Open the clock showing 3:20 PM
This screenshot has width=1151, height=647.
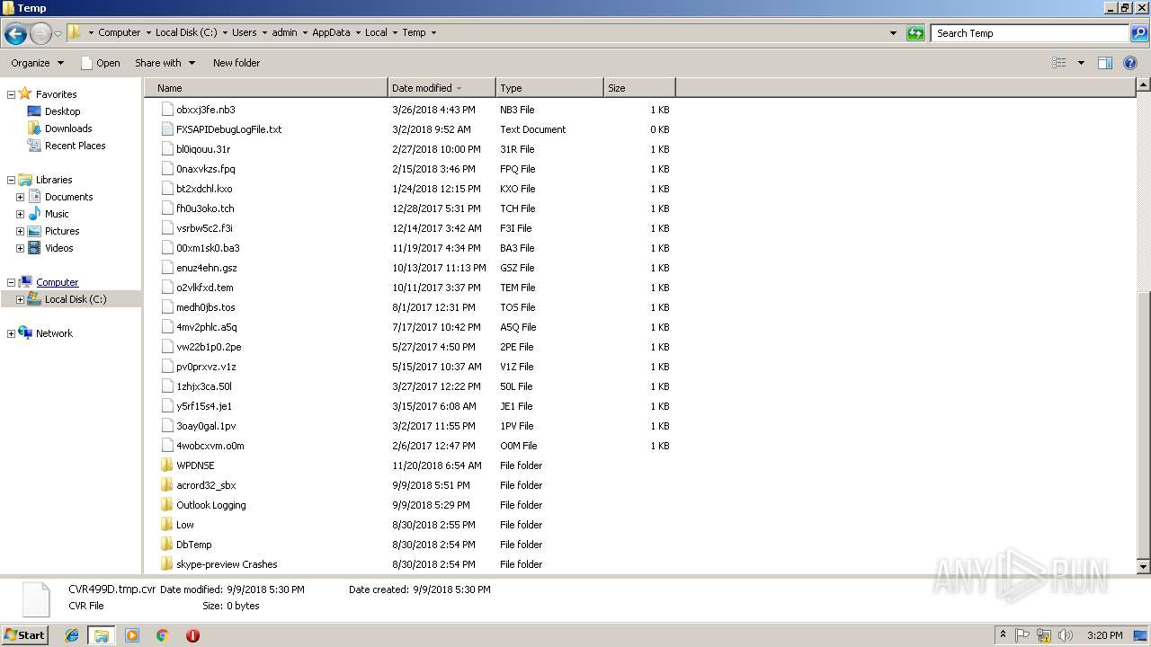(x=1104, y=635)
